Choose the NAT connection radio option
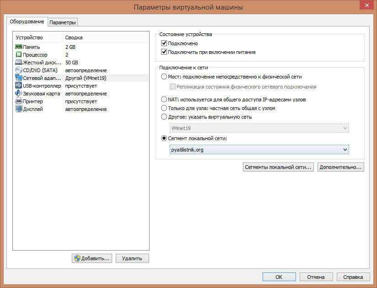 (164, 99)
